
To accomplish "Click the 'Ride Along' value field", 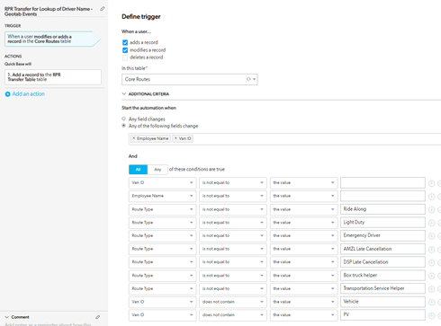I will coord(382,209).
